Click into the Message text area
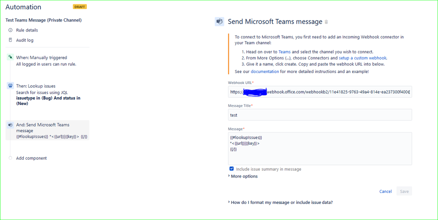 pos(320,149)
